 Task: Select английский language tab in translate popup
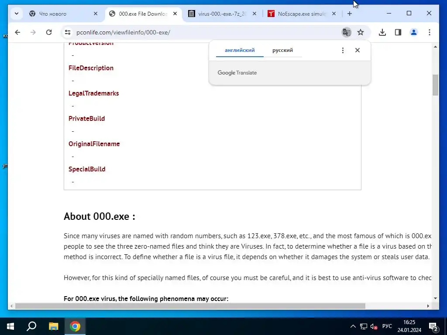240,51
